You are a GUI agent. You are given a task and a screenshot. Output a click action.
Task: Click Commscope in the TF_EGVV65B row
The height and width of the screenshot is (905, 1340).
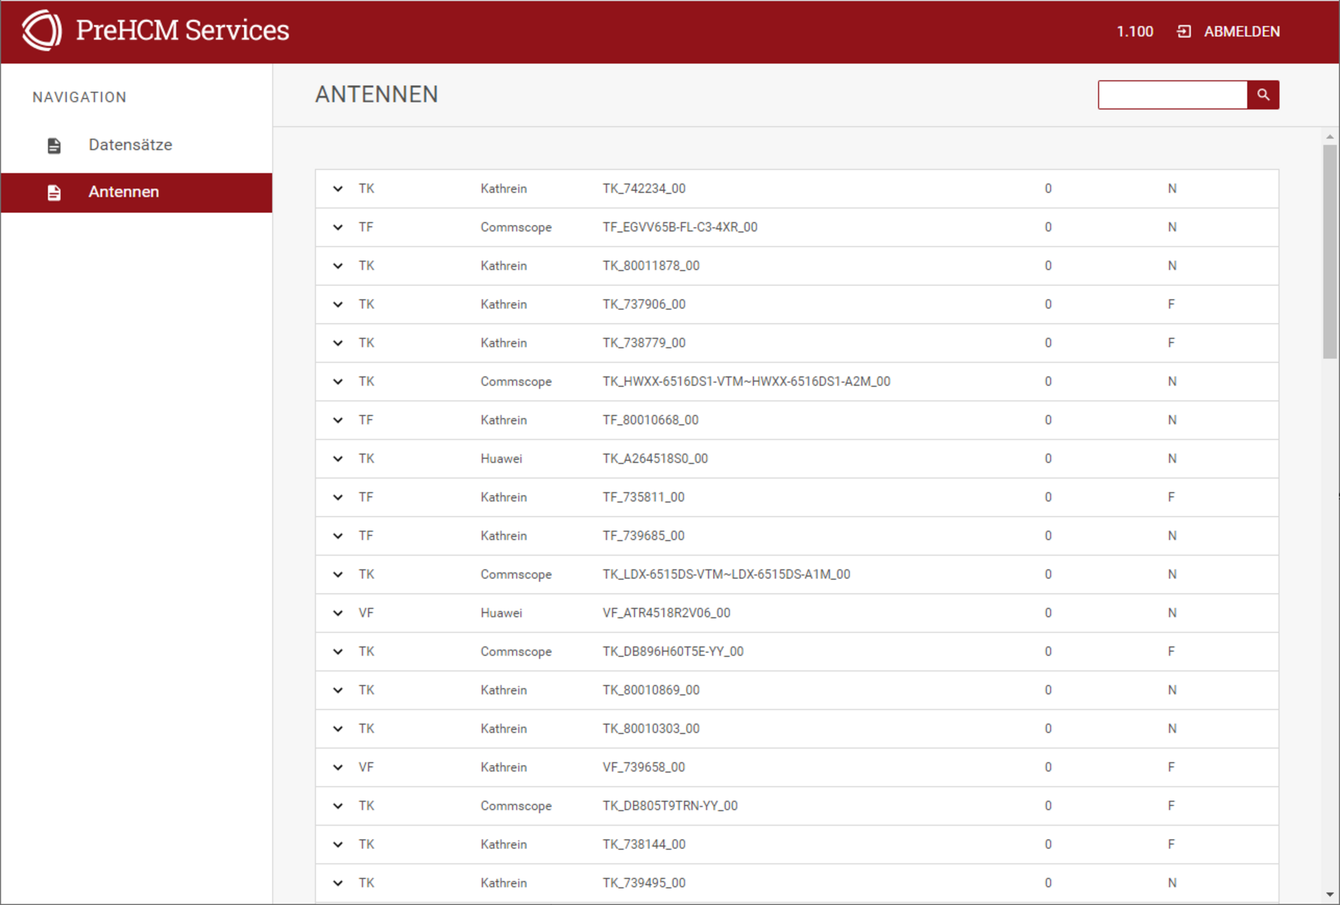[516, 227]
